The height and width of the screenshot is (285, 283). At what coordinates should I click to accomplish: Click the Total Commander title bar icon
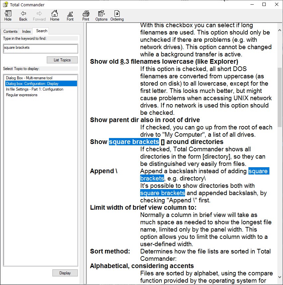[5, 5]
